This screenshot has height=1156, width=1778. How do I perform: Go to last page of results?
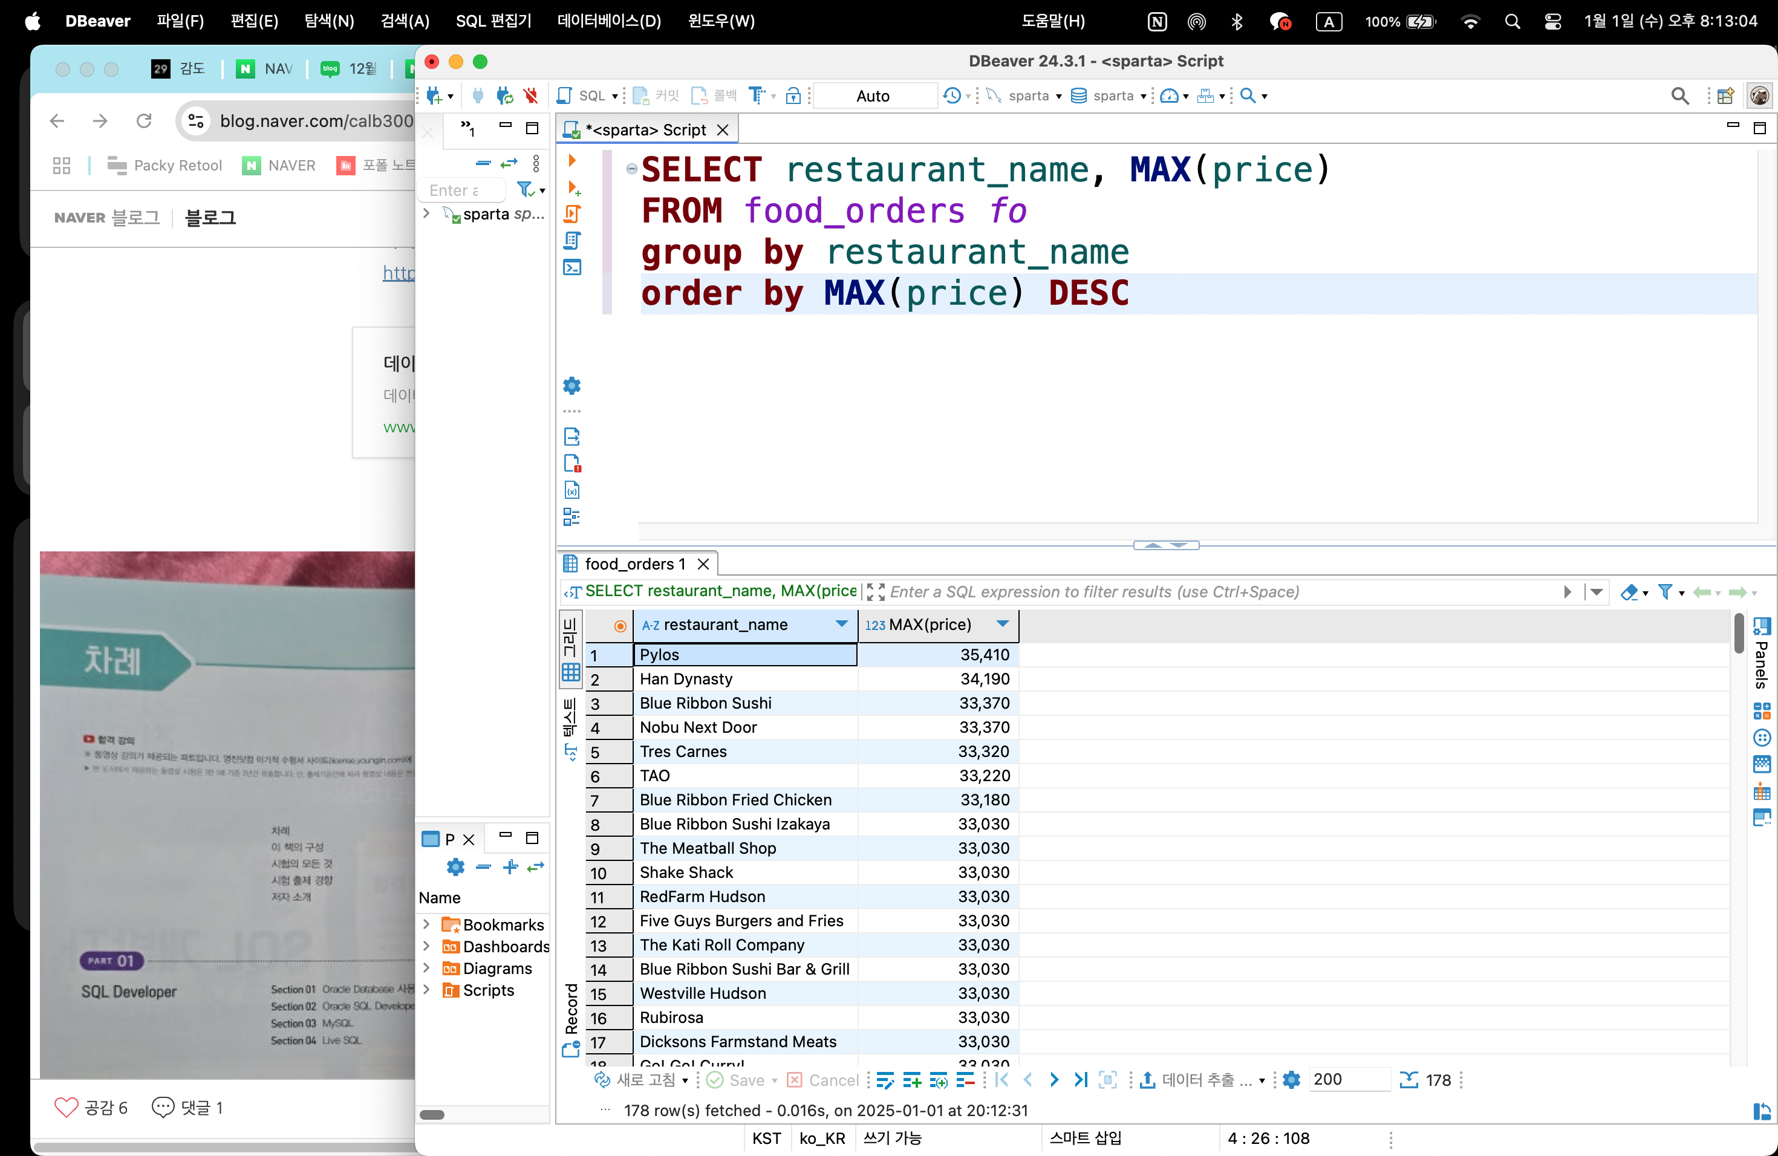pyautogui.click(x=1080, y=1080)
